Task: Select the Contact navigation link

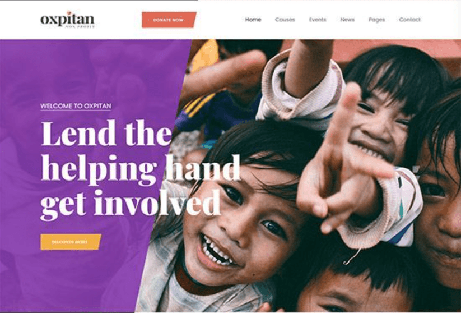Action: (x=409, y=20)
